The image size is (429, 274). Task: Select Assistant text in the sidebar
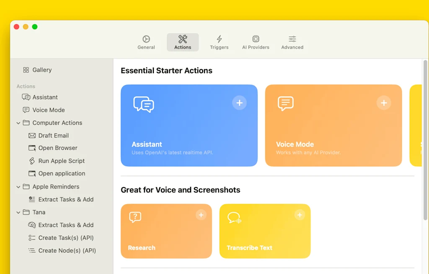point(45,97)
